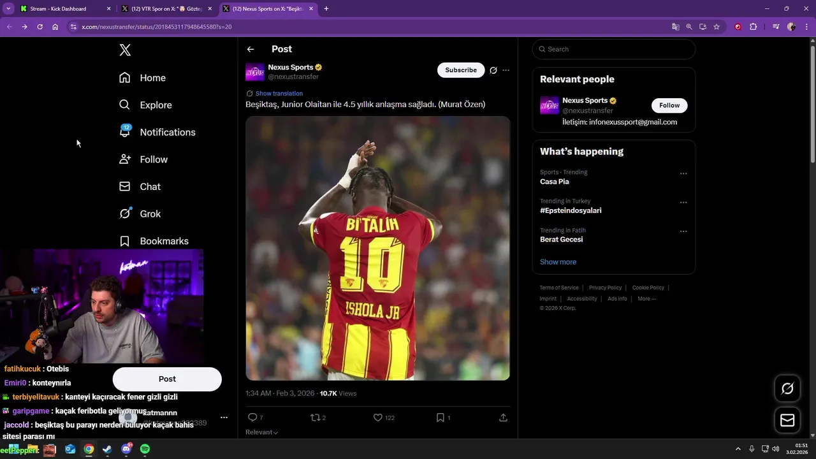Open the Nexus Sports avatar on the post
The image size is (816, 459).
coord(255,72)
